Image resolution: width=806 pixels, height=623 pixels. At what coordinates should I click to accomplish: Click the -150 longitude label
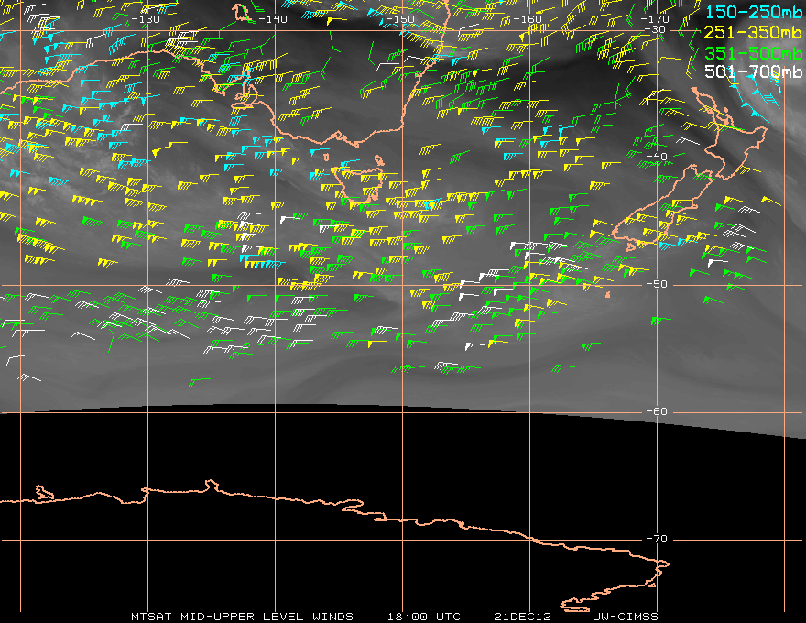click(x=400, y=19)
